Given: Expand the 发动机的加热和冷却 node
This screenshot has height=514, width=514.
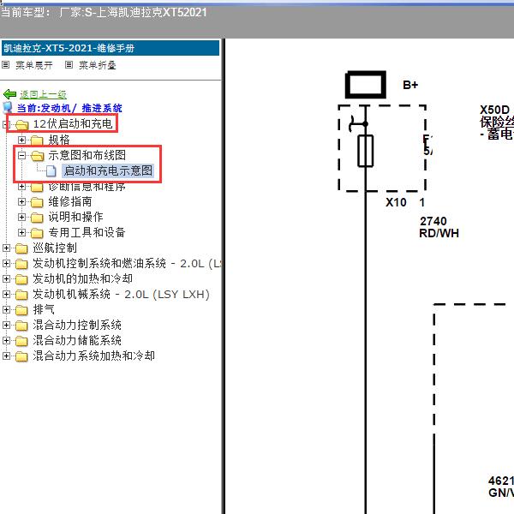Looking at the screenshot, I should click(6, 278).
